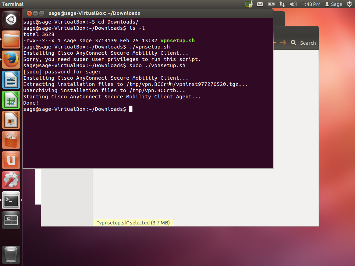The height and width of the screenshot is (266, 355).
Task: Click the 'ls -l' command line
Action: (84, 28)
